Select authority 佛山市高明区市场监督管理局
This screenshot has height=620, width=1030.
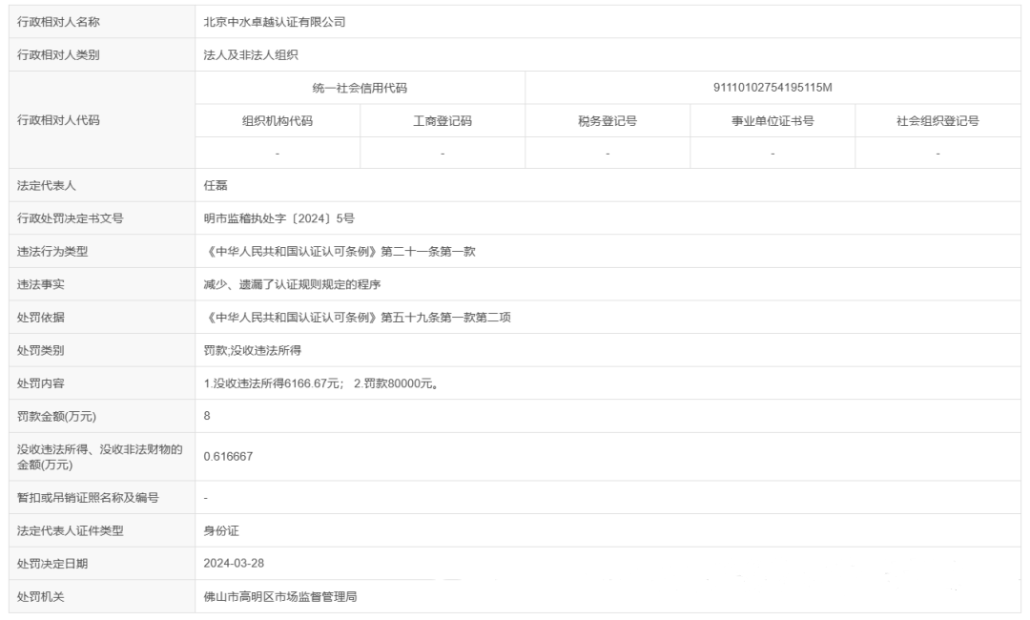280,596
